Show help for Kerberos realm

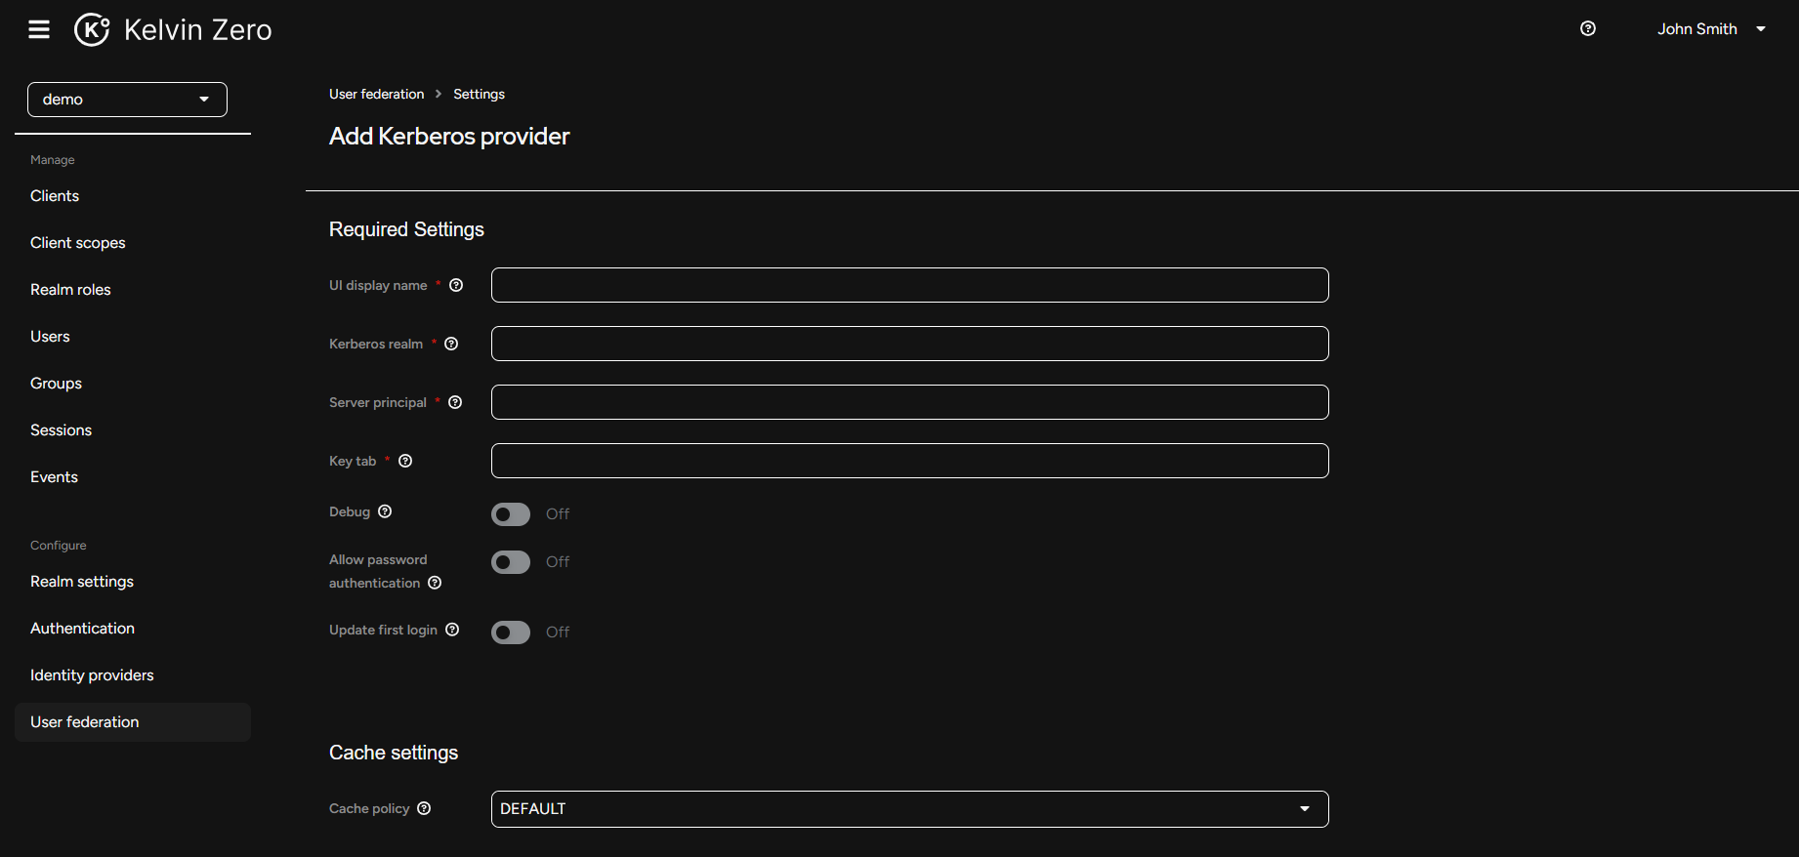pos(451,344)
